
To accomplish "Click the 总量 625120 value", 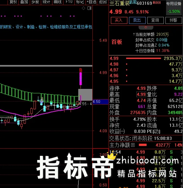I will [x=175, y=106].
